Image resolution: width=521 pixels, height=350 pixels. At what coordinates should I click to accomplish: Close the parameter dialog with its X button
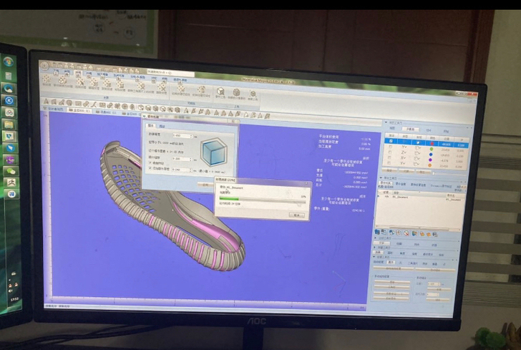click(x=233, y=122)
